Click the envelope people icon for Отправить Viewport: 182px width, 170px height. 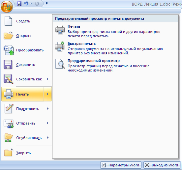(9, 124)
